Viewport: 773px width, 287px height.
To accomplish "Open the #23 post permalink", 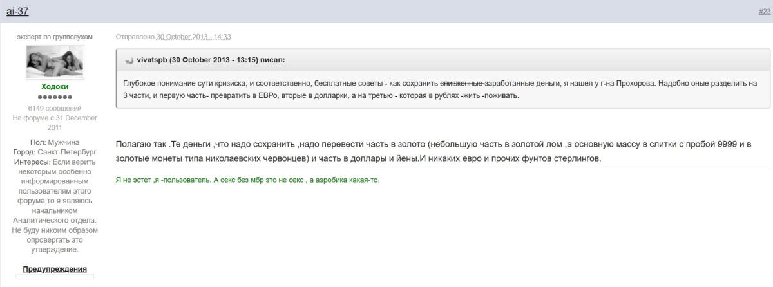I will click(x=765, y=12).
